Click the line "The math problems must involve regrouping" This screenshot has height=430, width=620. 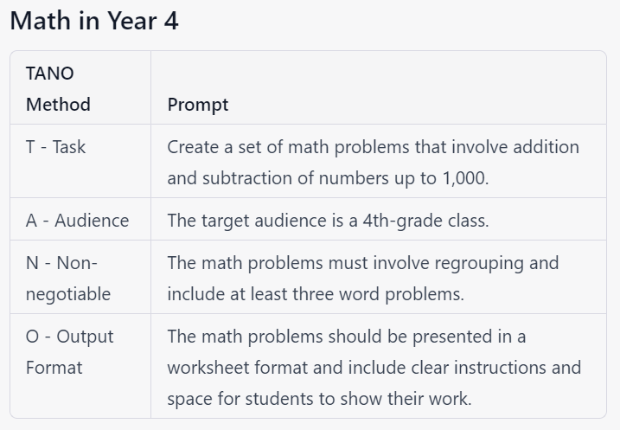coord(363,262)
